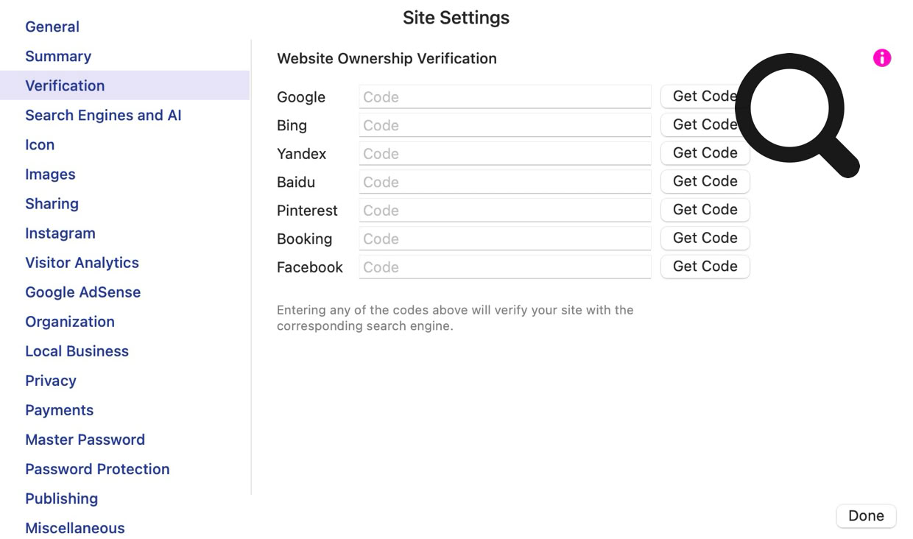Click Get Code for Facebook
This screenshot has height=539, width=913.
tap(705, 267)
